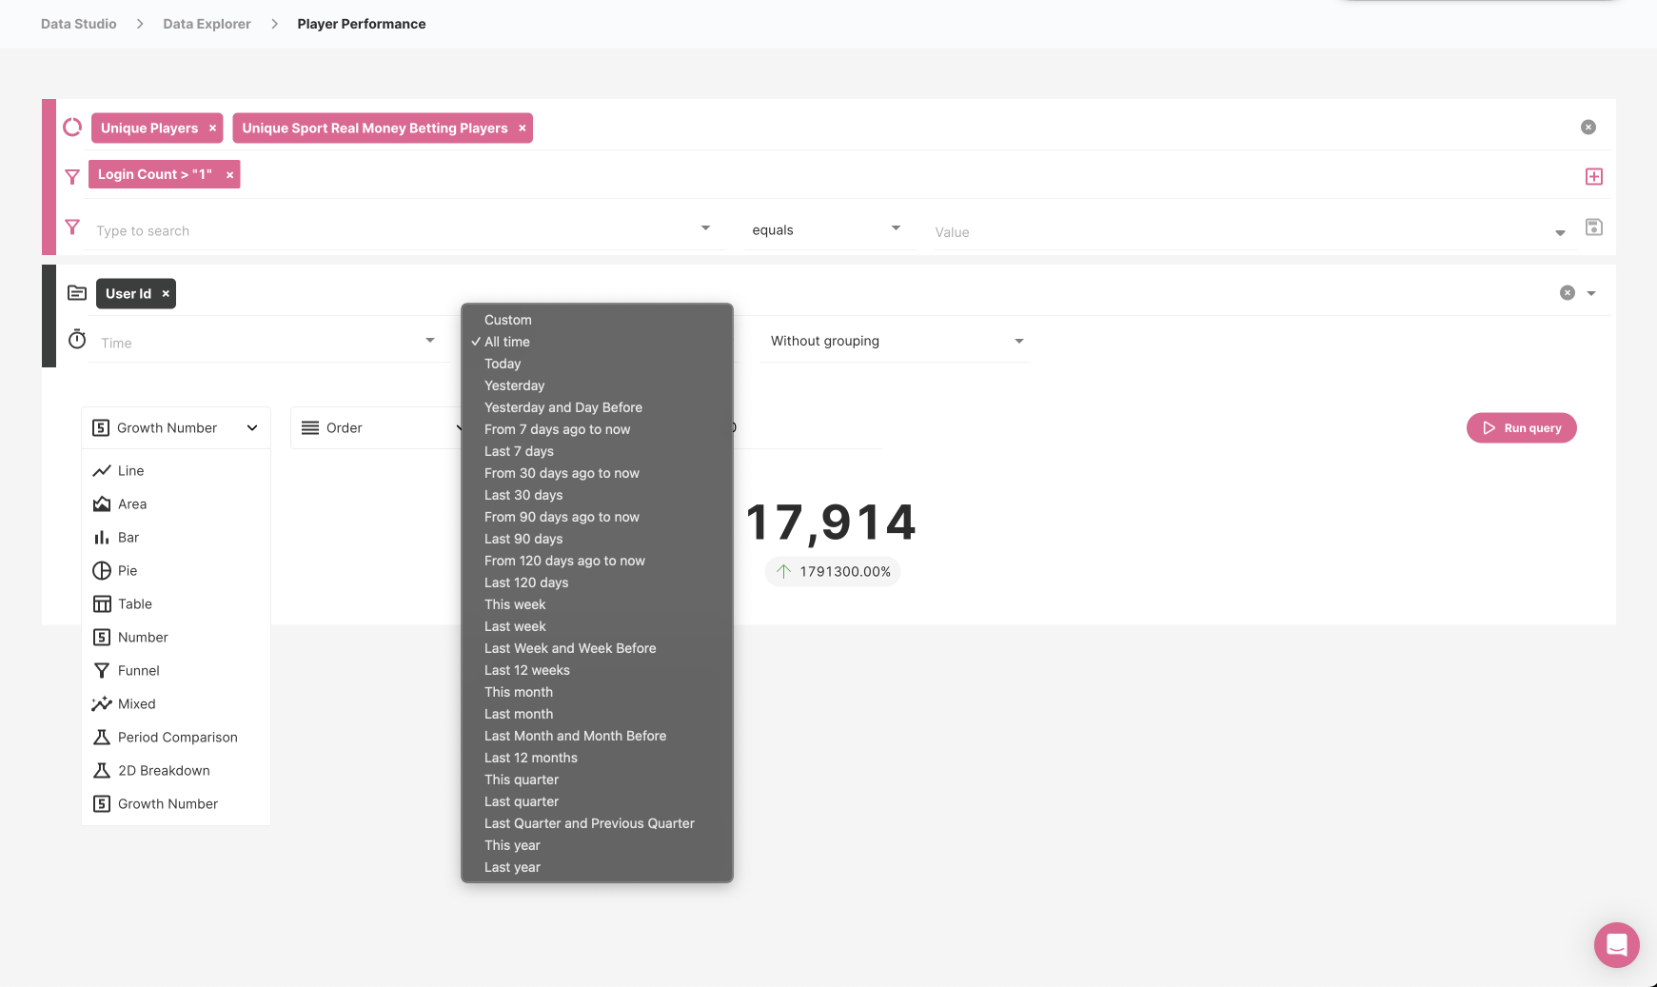1657x987 pixels.
Task: Open the equals operator dropdown
Action: coord(894,228)
